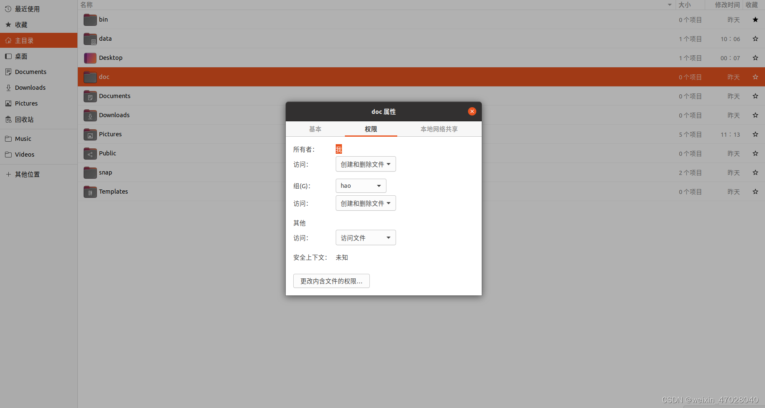
Task: Open the group dropdown showing hao
Action: click(x=361, y=186)
